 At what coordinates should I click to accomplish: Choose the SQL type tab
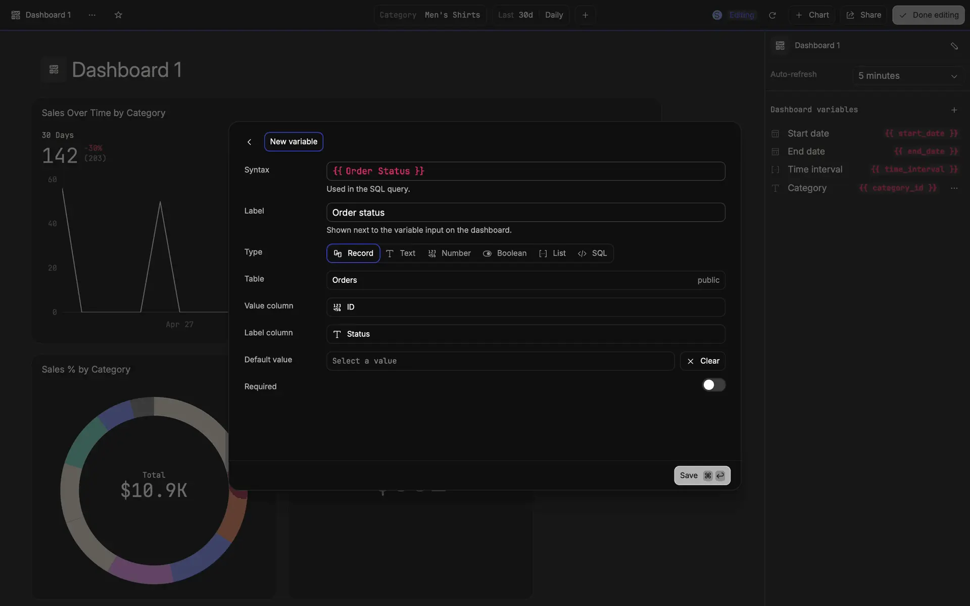pos(593,254)
